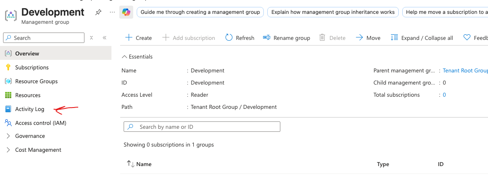Click the Refresh toolbar button
Image resolution: width=488 pixels, height=196 pixels.
tap(239, 38)
